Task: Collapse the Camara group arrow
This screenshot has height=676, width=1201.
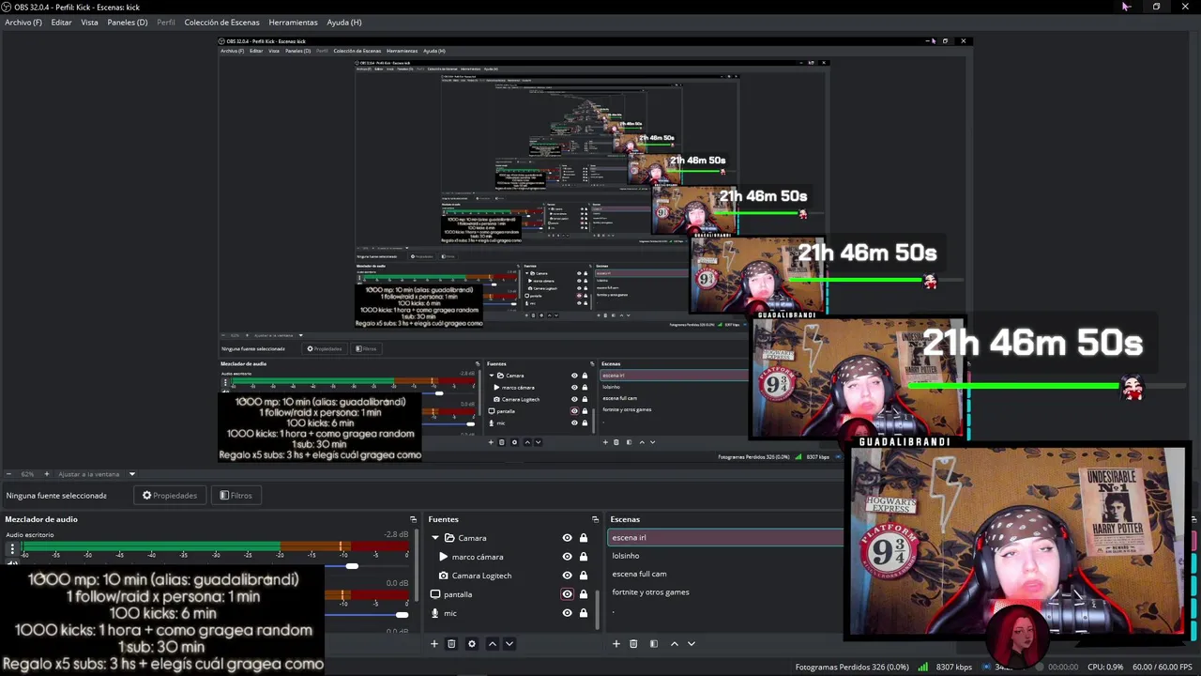Action: coord(435,538)
